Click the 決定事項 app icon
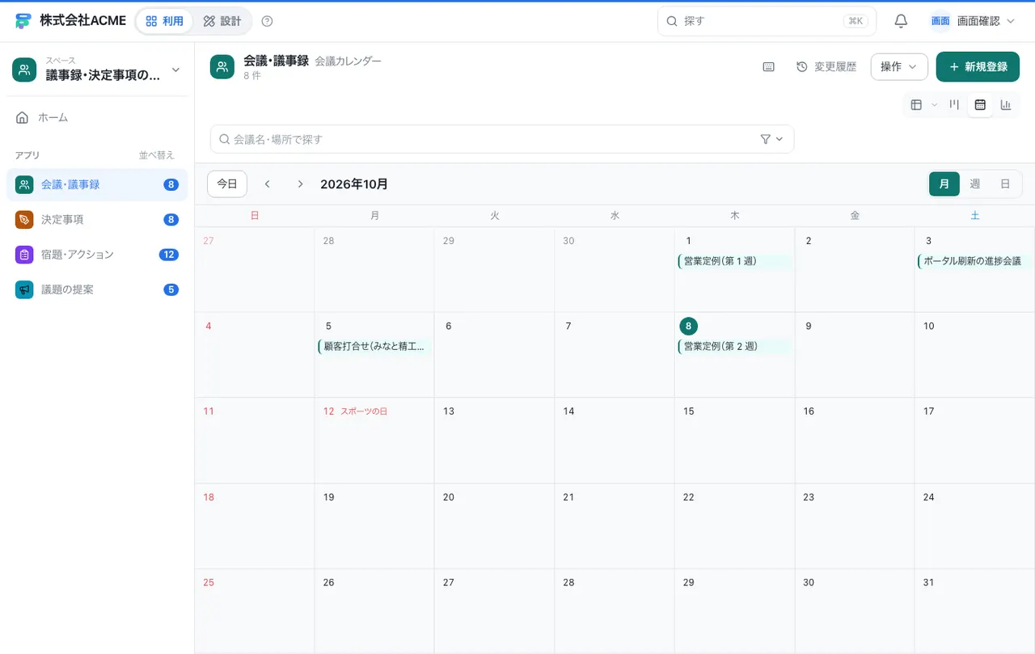Viewport: 1035px width, 654px height. pyautogui.click(x=24, y=220)
